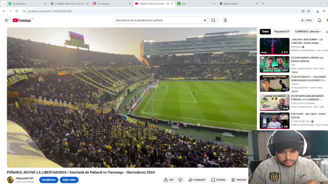Switch to Kick browser tab
328x184 pixels.
196,4
